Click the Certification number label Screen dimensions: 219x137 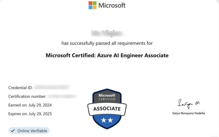27,97
